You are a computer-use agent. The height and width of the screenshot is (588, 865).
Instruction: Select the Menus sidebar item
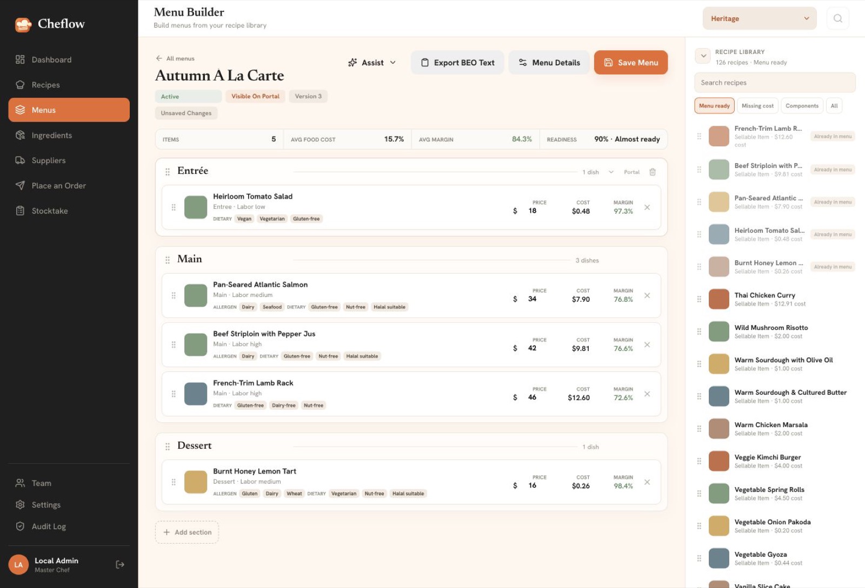69,110
